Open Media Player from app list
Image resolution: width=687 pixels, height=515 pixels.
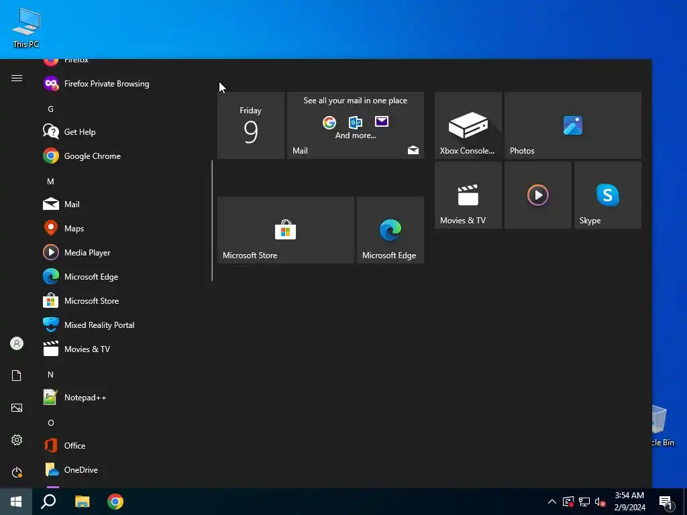click(123, 253)
